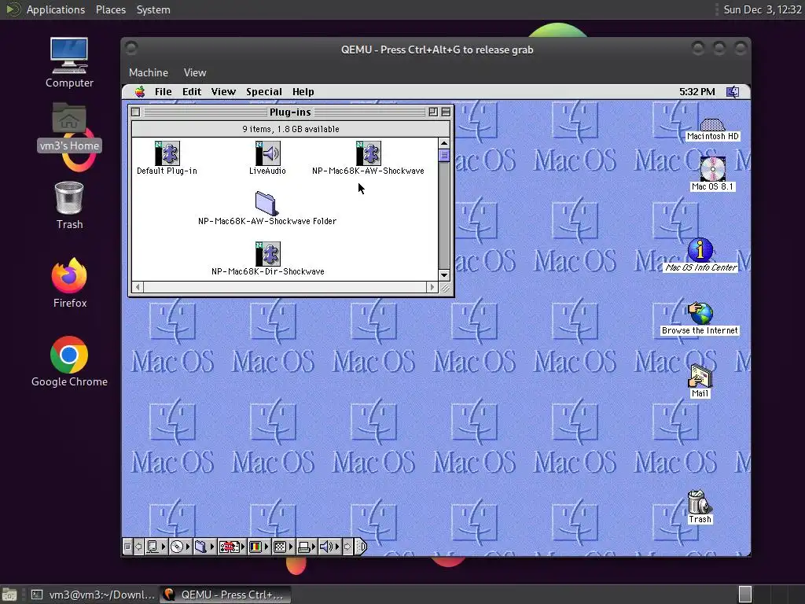Open the Mac OS Info Center icon
The width and height of the screenshot is (805, 604).
coord(700,249)
